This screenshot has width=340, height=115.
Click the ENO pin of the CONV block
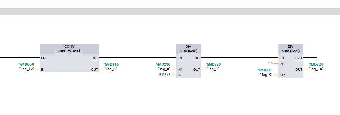(x=94, y=58)
